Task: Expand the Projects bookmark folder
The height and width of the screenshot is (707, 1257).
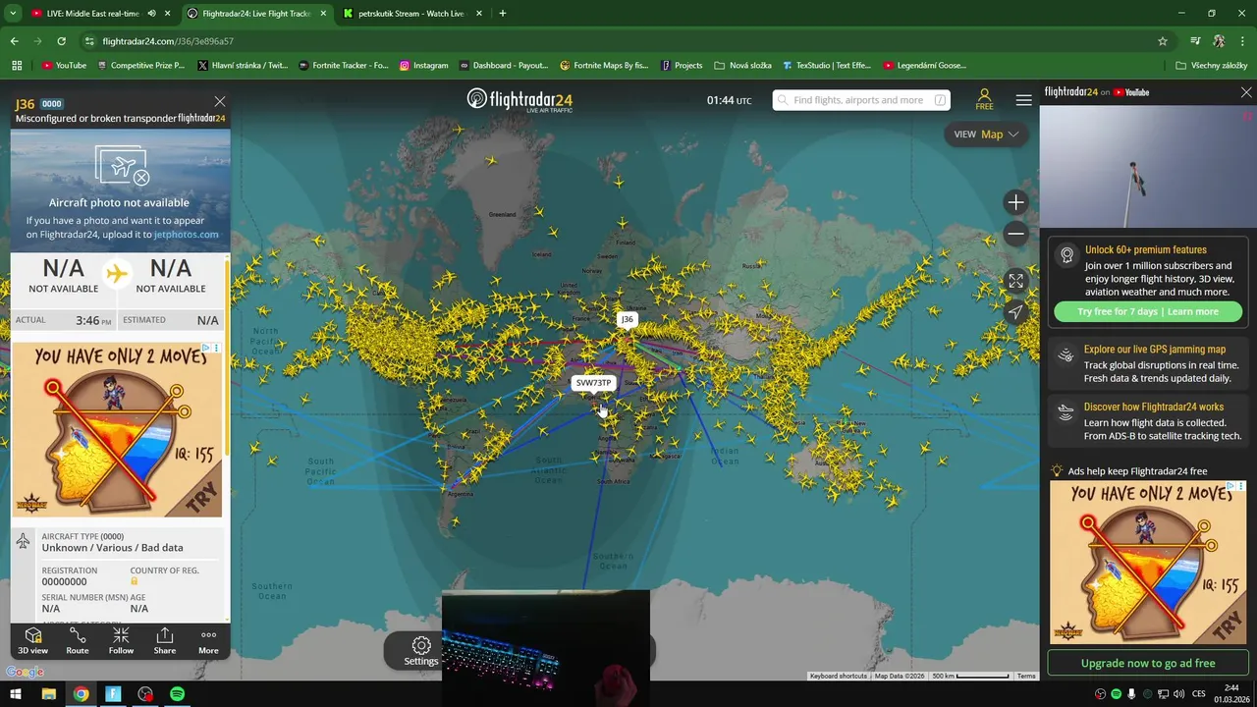Action: [x=682, y=66]
